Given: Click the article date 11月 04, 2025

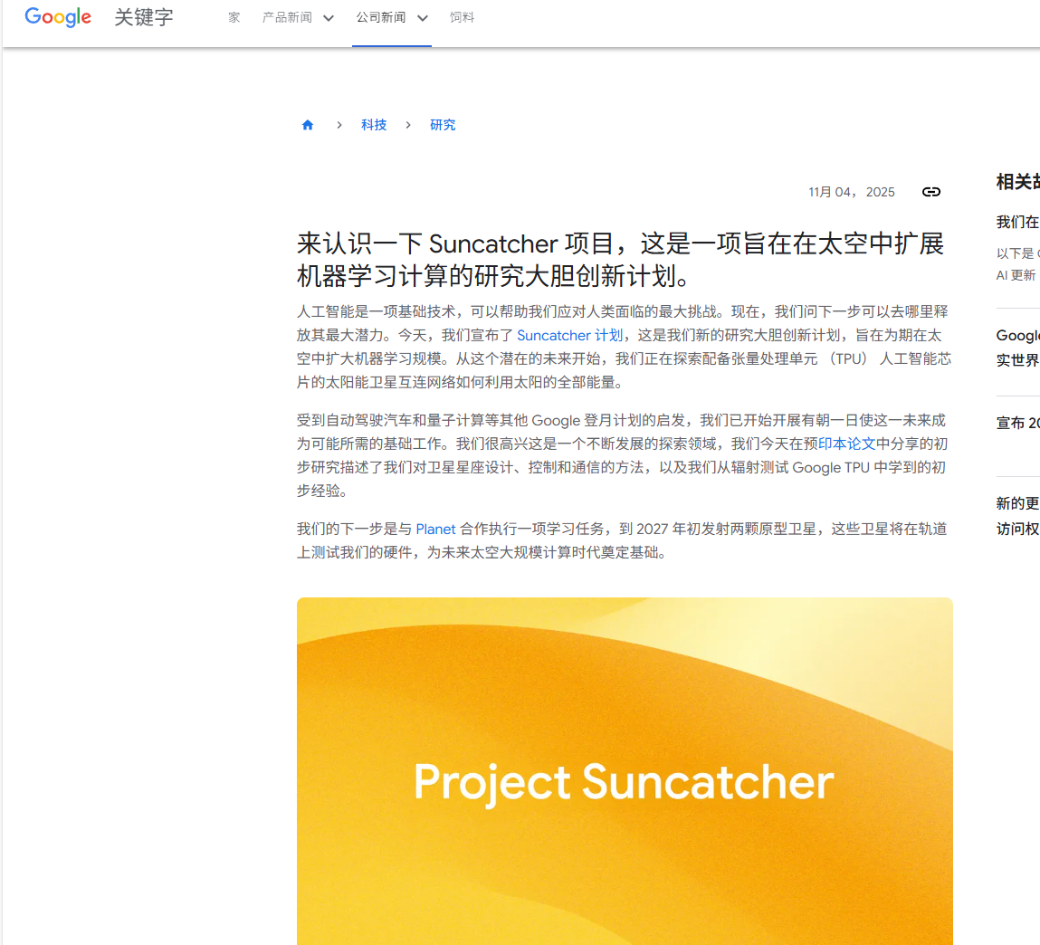Looking at the screenshot, I should tap(851, 192).
